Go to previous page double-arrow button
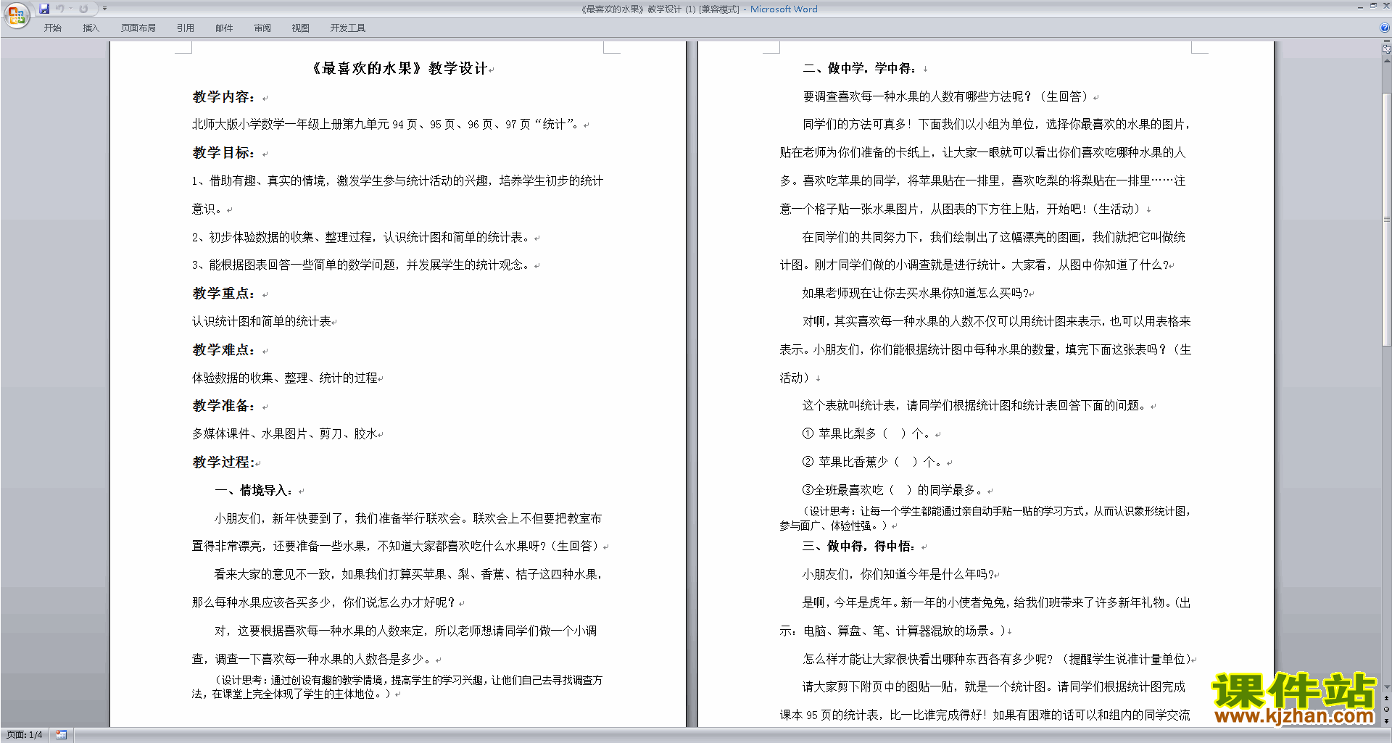Screen dimensions: 1392x743 coord(1387,698)
